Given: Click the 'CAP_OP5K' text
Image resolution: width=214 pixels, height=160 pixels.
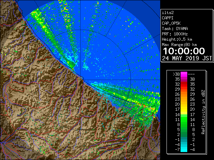Looking at the screenshot, I should tap(171, 23).
